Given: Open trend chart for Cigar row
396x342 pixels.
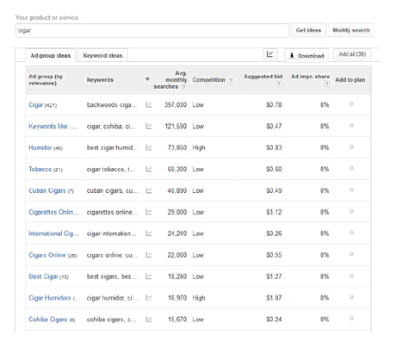Looking at the screenshot, I should coord(149,105).
